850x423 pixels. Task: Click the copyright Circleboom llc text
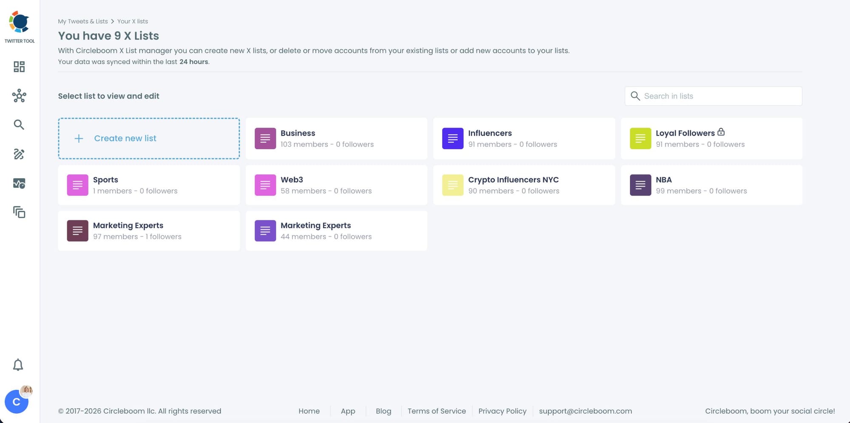pos(140,411)
